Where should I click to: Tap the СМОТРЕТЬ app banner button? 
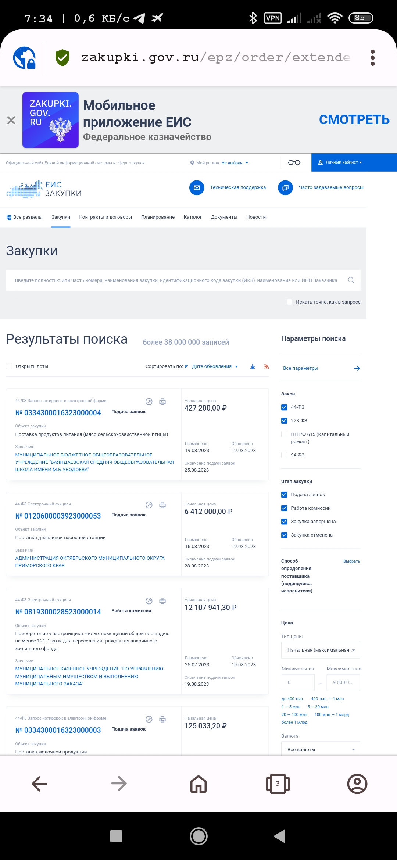click(354, 120)
